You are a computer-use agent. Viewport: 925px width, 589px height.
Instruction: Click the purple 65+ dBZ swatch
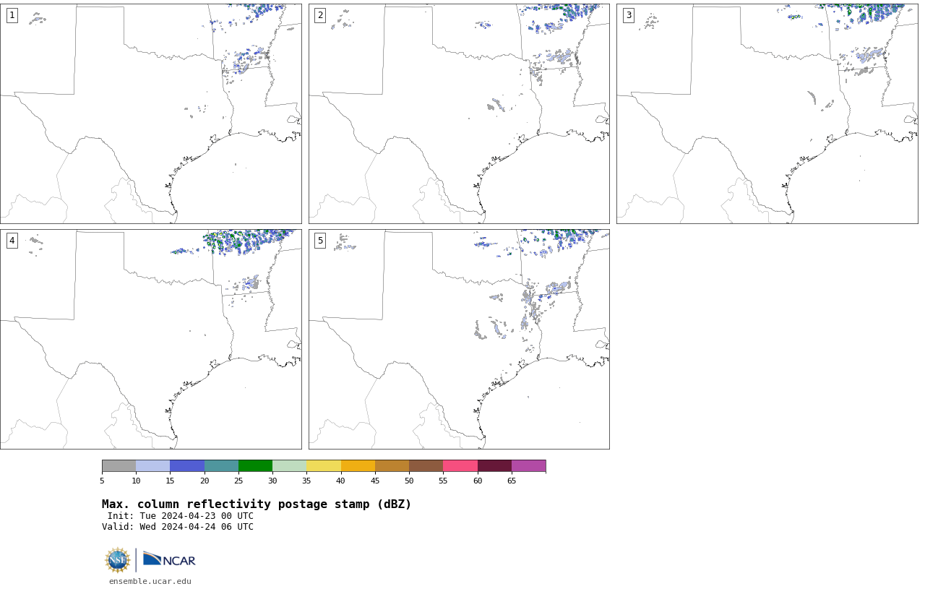528,465
